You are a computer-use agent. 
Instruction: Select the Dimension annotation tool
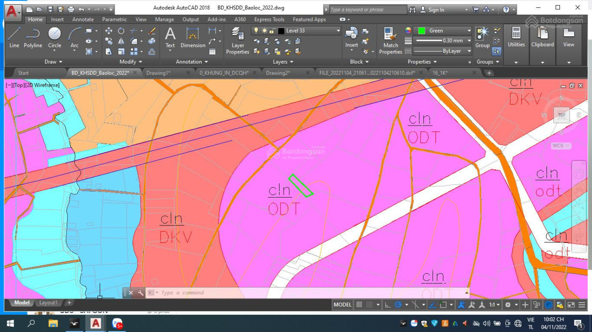[193, 37]
